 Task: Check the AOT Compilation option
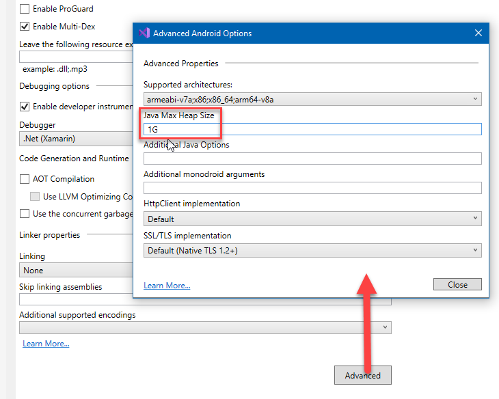[x=25, y=179]
